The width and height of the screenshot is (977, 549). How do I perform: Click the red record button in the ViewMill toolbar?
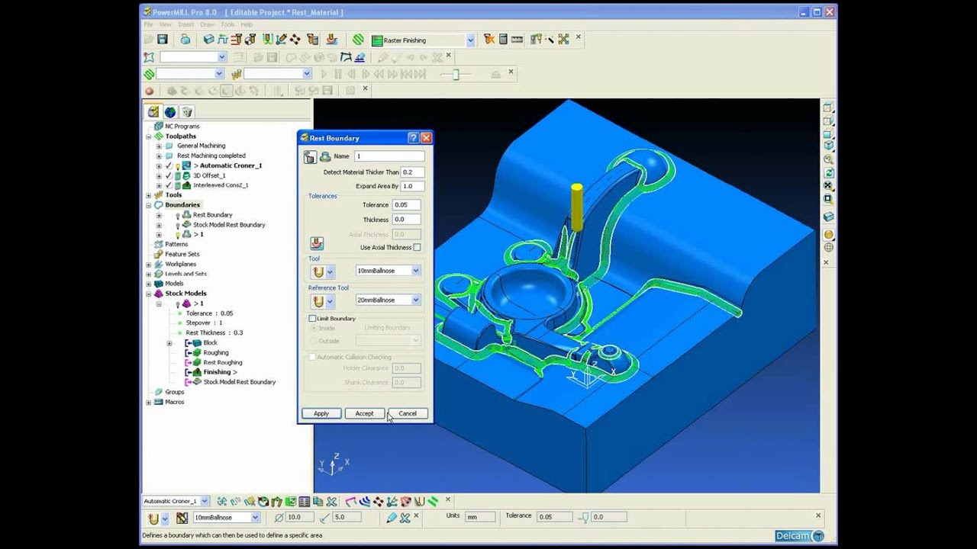150,91
